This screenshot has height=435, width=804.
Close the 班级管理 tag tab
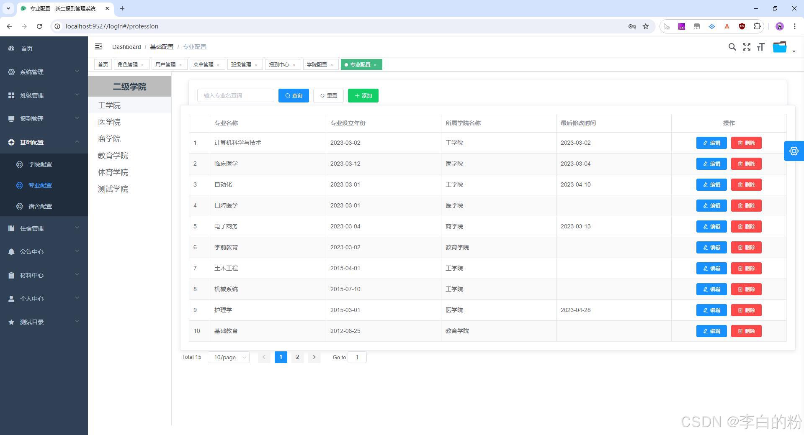tap(256, 65)
